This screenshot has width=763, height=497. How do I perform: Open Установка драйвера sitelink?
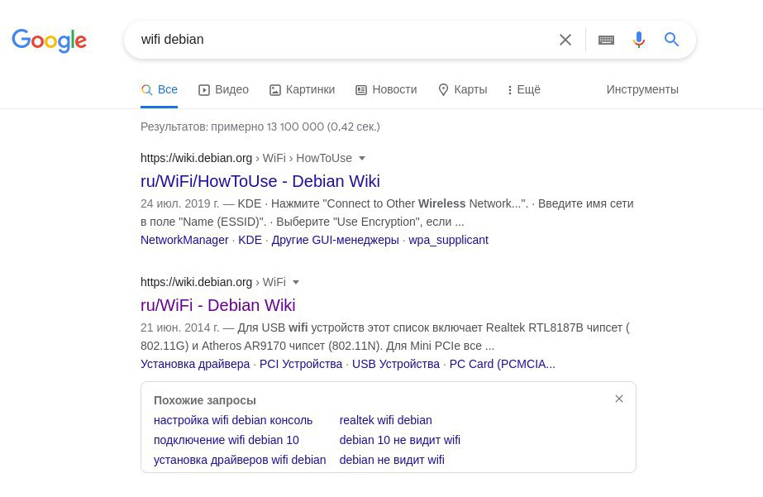(x=195, y=364)
